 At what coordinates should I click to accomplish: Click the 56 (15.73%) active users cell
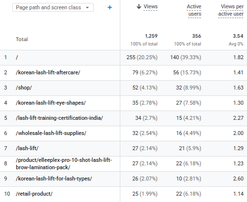click(187, 72)
